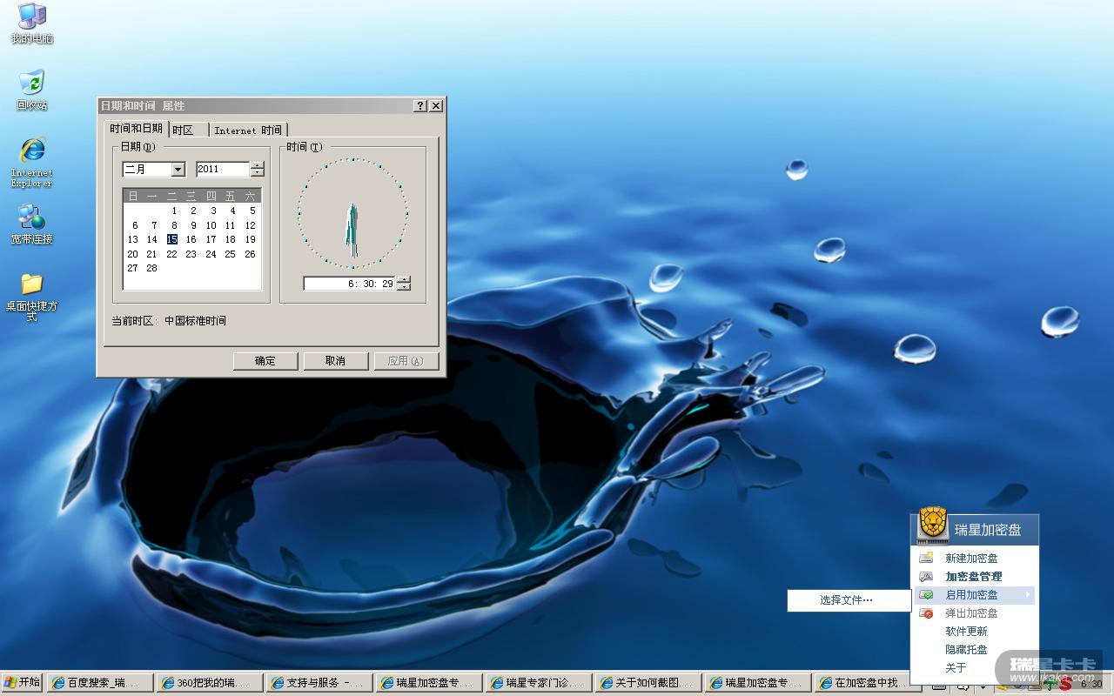Select 新建加密盘 in the tray menu
The image size is (1114, 696).
coord(971,559)
